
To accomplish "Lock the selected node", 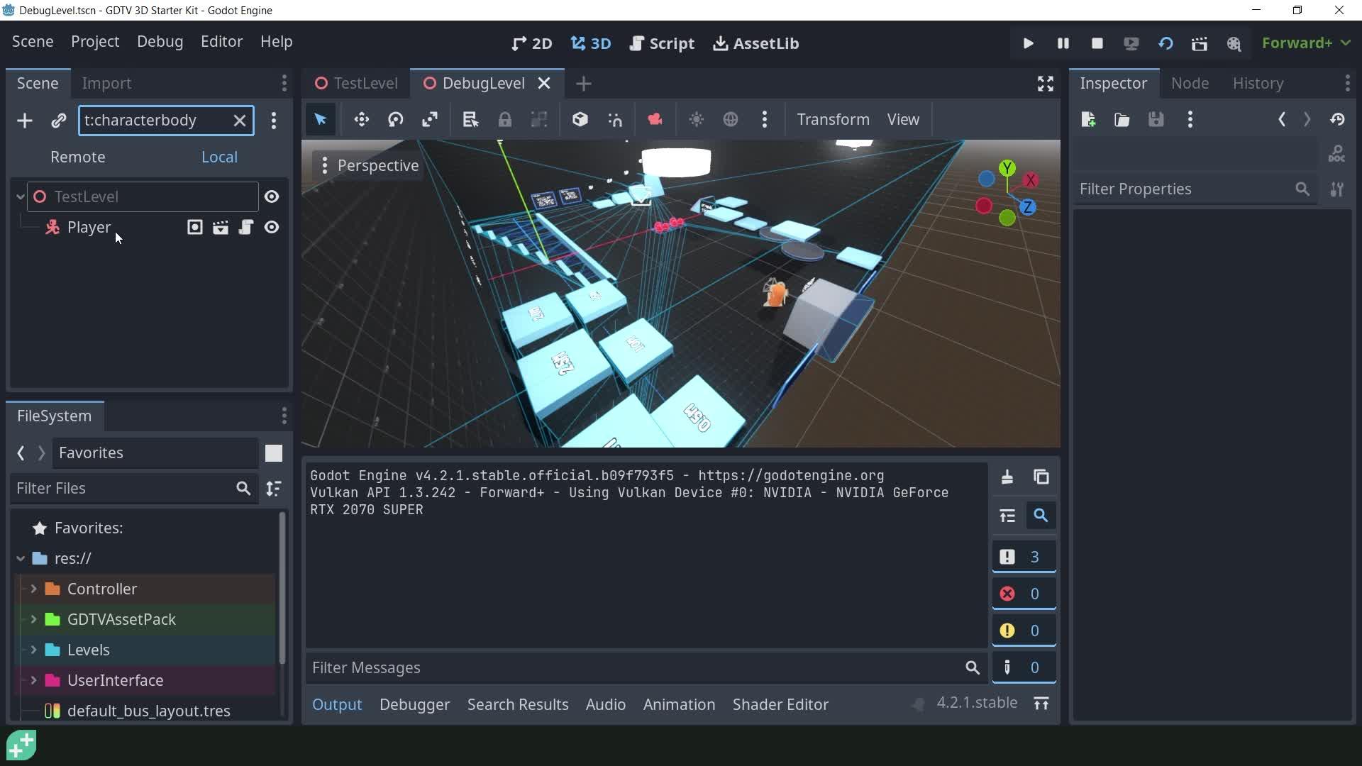I will click(x=505, y=119).
